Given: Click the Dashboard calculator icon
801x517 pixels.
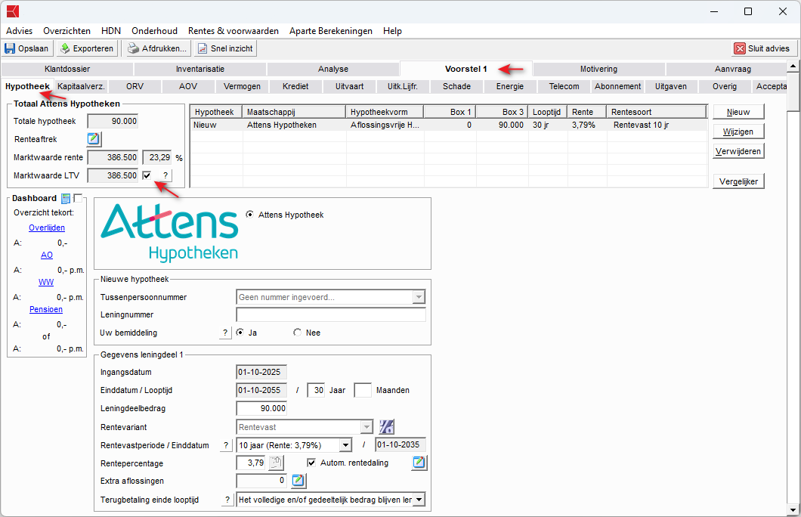Looking at the screenshot, I should [66, 198].
